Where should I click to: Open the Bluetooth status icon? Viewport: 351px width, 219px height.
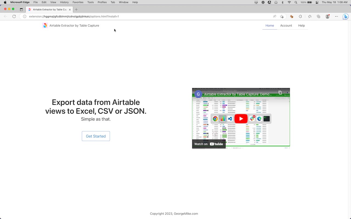tap(283, 2)
